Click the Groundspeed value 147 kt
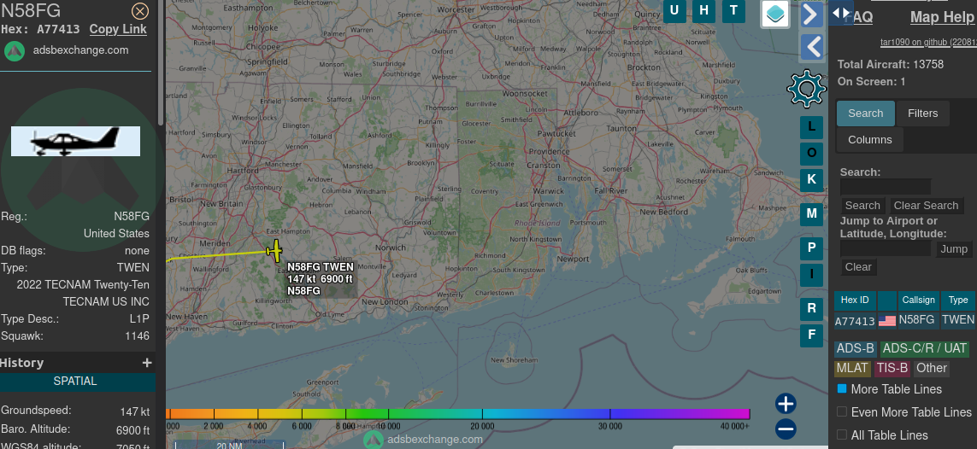This screenshot has height=449, width=977. click(135, 411)
